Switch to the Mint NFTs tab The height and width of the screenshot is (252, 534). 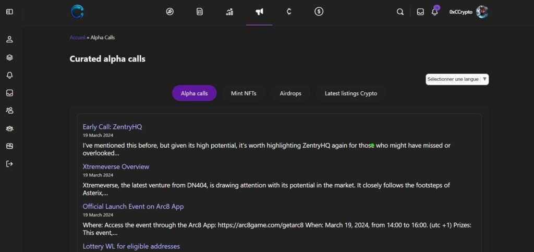244,93
